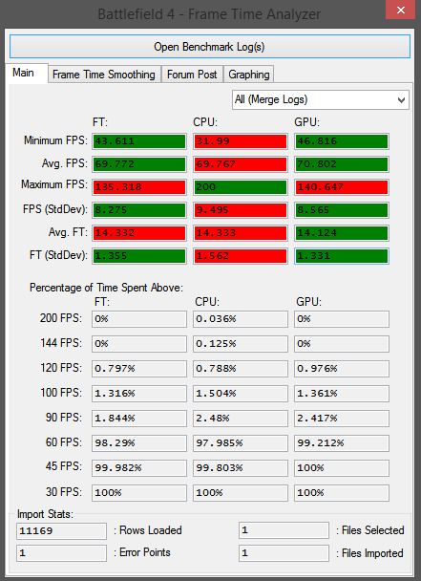
Task: Click the Open Benchmark Log(s) button
Action: 210,47
